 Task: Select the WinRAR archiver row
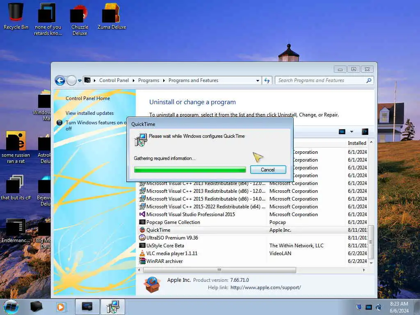253,261
